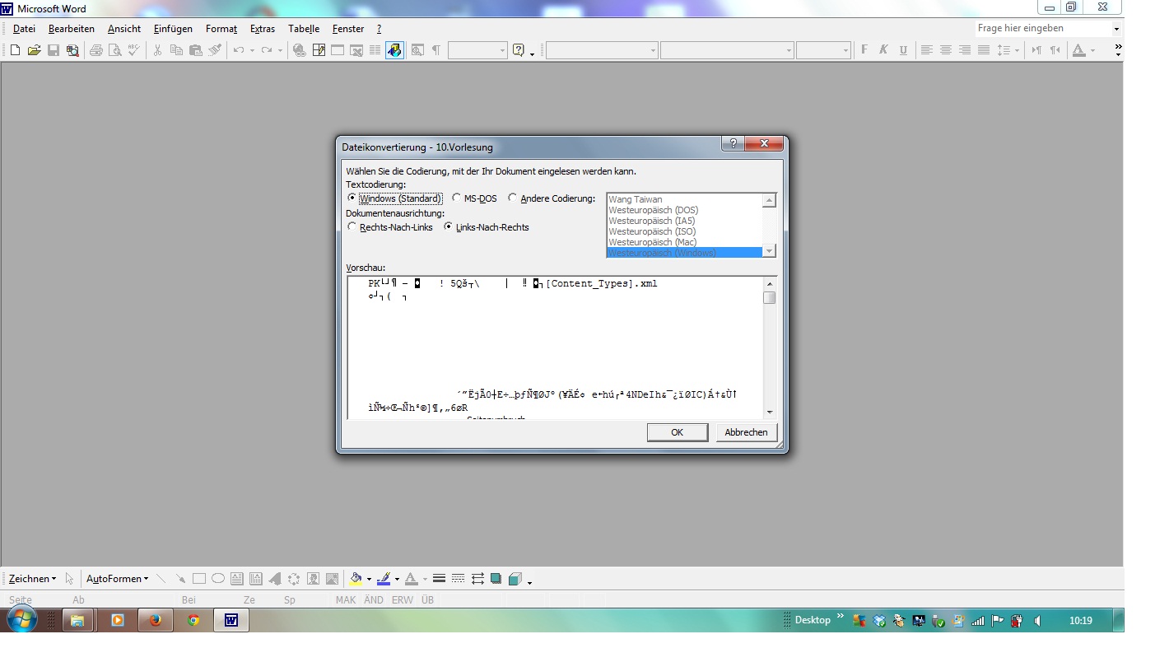
Task: Click the Align Left icon
Action: [x=927, y=50]
